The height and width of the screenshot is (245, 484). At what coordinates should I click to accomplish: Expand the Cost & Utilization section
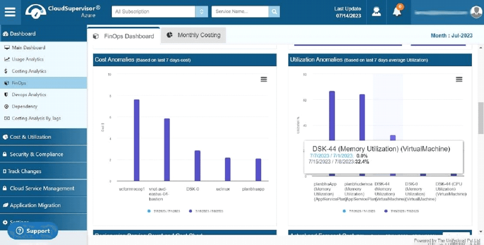tap(43, 137)
